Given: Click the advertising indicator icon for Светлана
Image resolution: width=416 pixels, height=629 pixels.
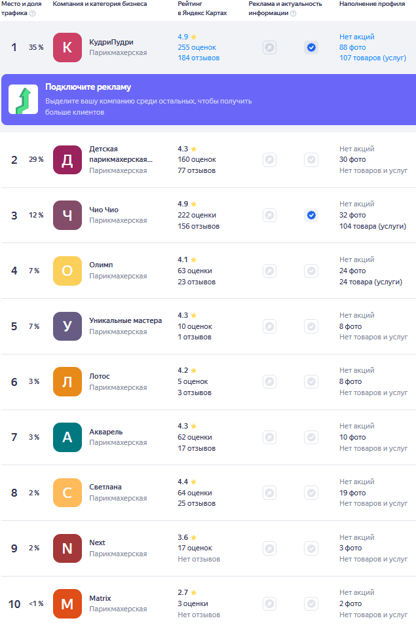Looking at the screenshot, I should [x=269, y=493].
